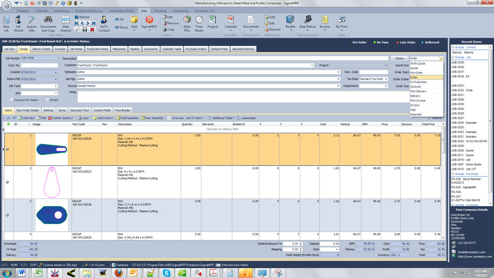This screenshot has height=278, width=494.
Task: Open Firefox from the Windows taskbar
Action: [x=118, y=273]
